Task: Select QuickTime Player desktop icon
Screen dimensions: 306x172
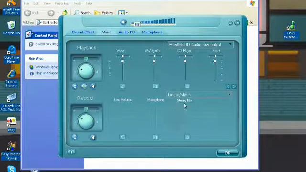Action: pyautogui.click(x=11, y=54)
